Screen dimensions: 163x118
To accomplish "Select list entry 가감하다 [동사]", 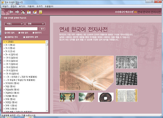I will coord(24,93).
